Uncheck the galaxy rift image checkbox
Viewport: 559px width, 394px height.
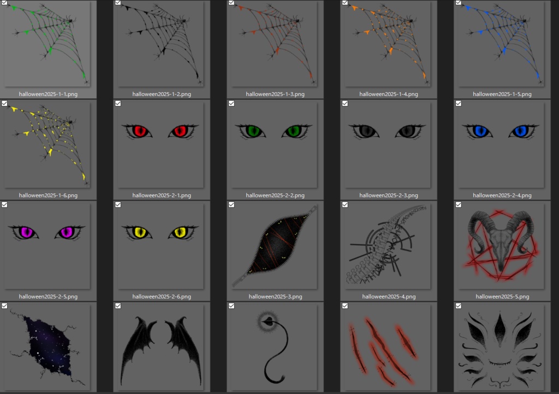tap(4, 306)
